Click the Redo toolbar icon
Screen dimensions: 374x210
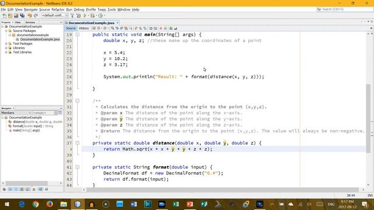36,16
